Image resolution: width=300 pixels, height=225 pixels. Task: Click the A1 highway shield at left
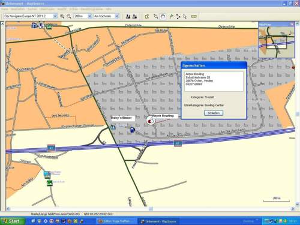tap(51, 148)
